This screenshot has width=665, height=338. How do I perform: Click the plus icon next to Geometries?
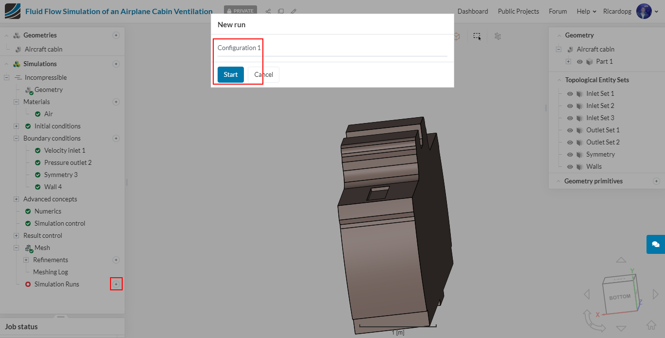(116, 35)
